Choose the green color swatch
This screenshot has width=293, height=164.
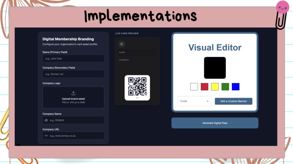click(225, 87)
